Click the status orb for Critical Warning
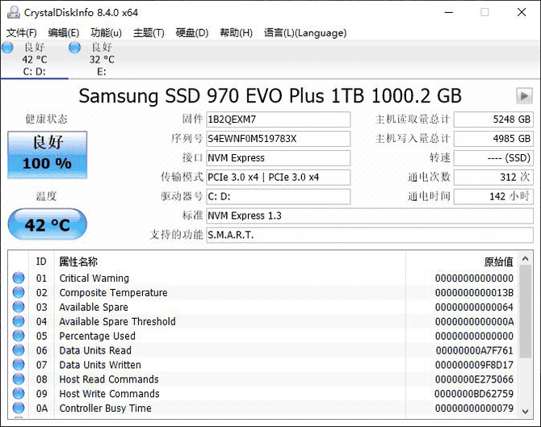 (19, 278)
